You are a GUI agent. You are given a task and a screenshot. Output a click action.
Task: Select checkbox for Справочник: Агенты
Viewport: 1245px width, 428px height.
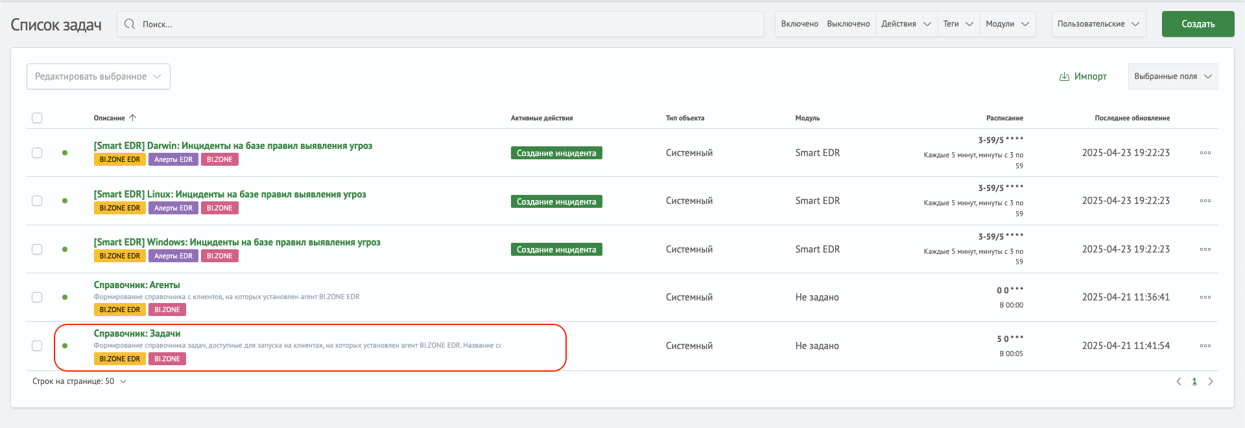click(37, 297)
